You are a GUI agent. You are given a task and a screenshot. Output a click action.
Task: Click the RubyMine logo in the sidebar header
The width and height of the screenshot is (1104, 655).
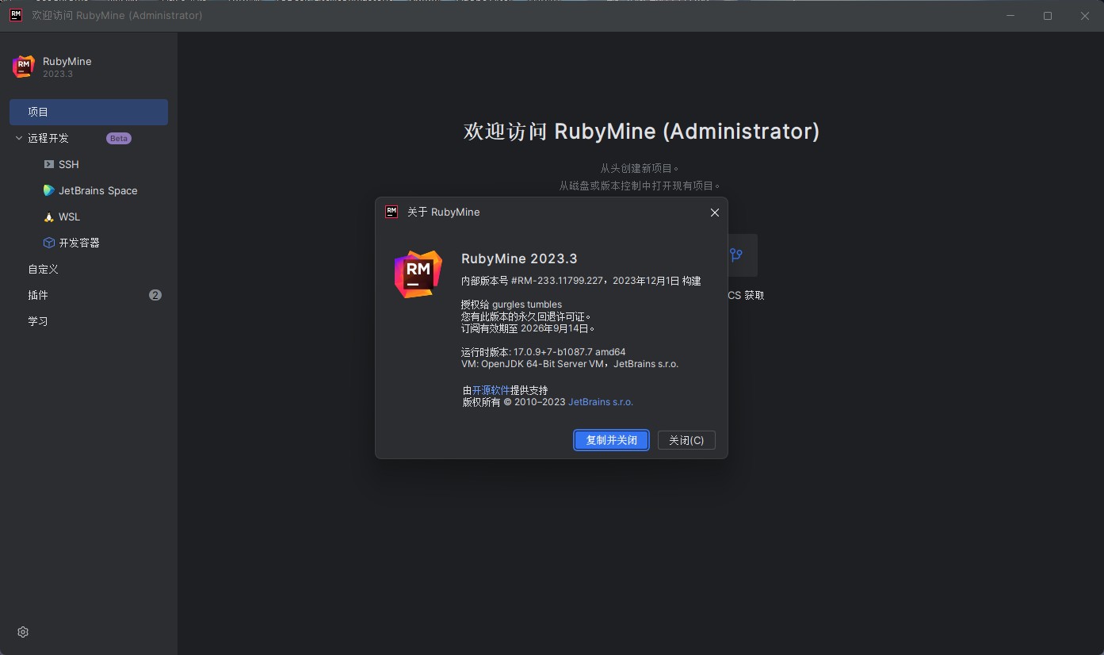(24, 67)
